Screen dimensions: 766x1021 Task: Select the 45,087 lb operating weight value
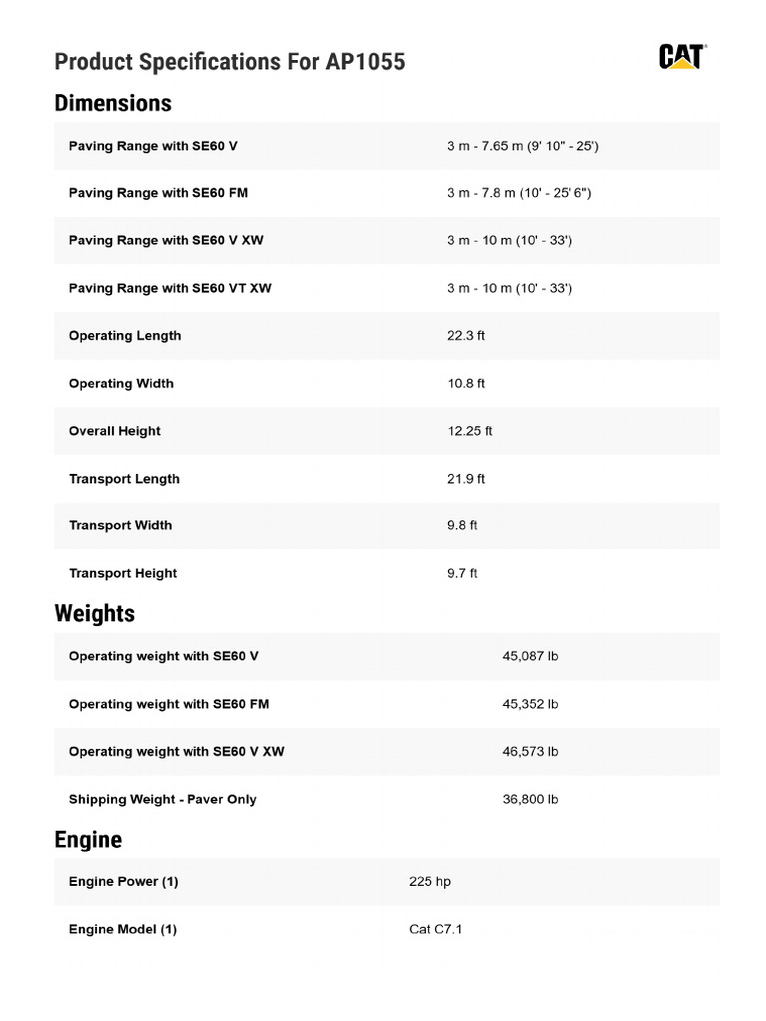[530, 656]
